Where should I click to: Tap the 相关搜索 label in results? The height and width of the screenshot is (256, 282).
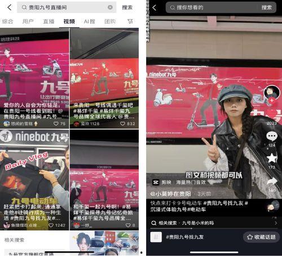point(14,240)
